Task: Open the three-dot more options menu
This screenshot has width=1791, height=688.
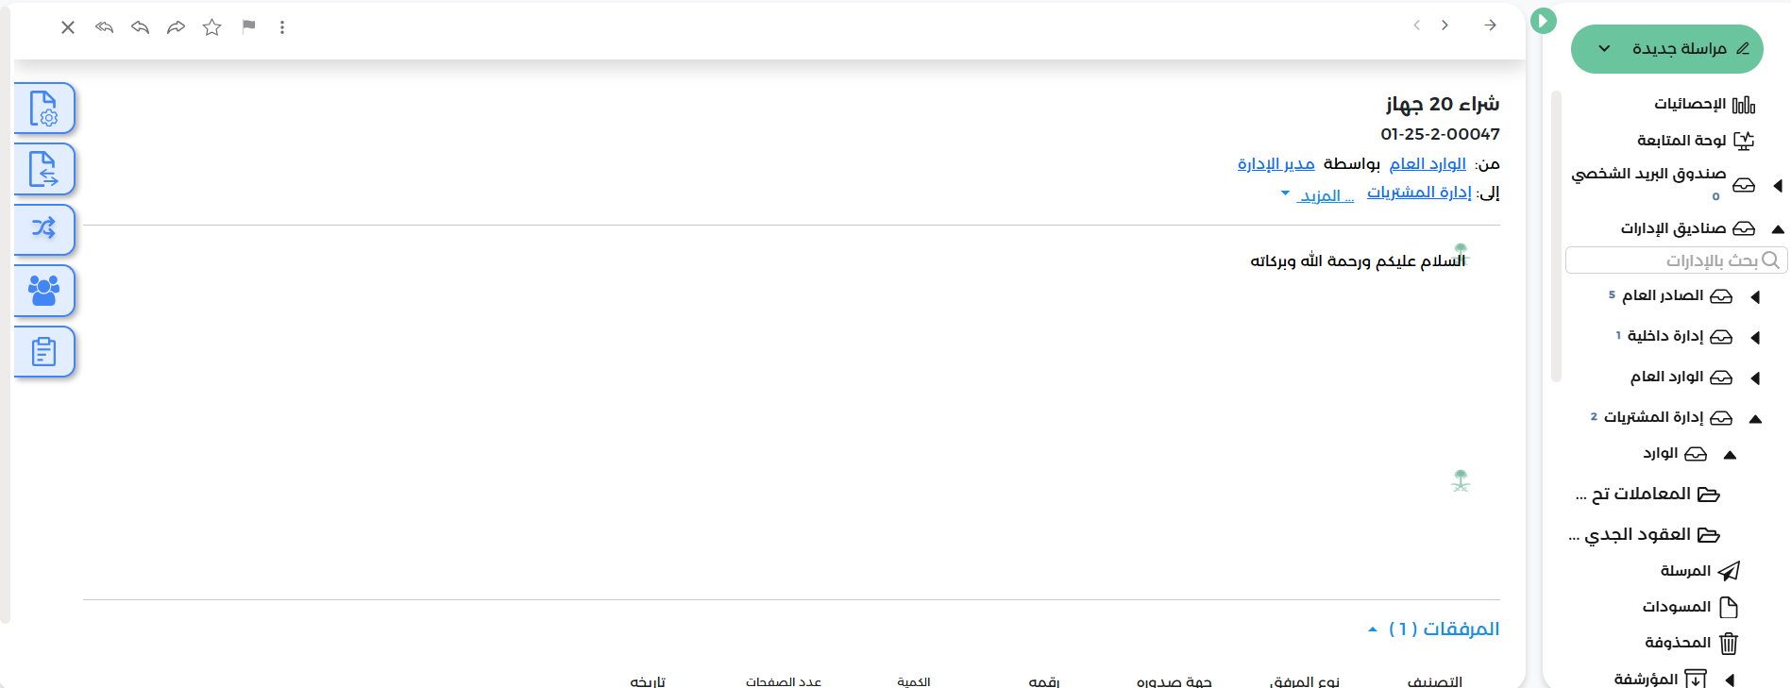Action: pyautogui.click(x=282, y=27)
